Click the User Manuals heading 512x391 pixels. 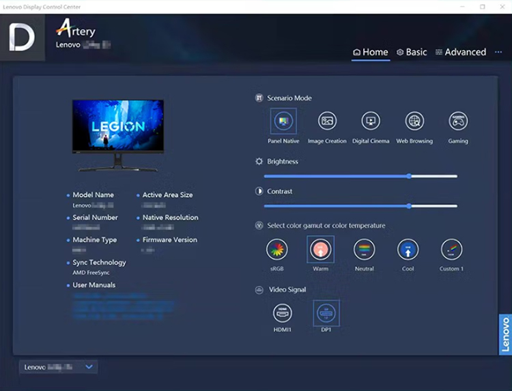pyautogui.click(x=94, y=285)
